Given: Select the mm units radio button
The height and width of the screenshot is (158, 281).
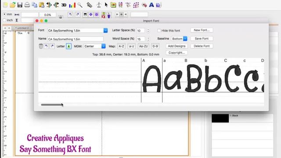Looking at the screenshot, I should pyautogui.click(x=4, y=14).
